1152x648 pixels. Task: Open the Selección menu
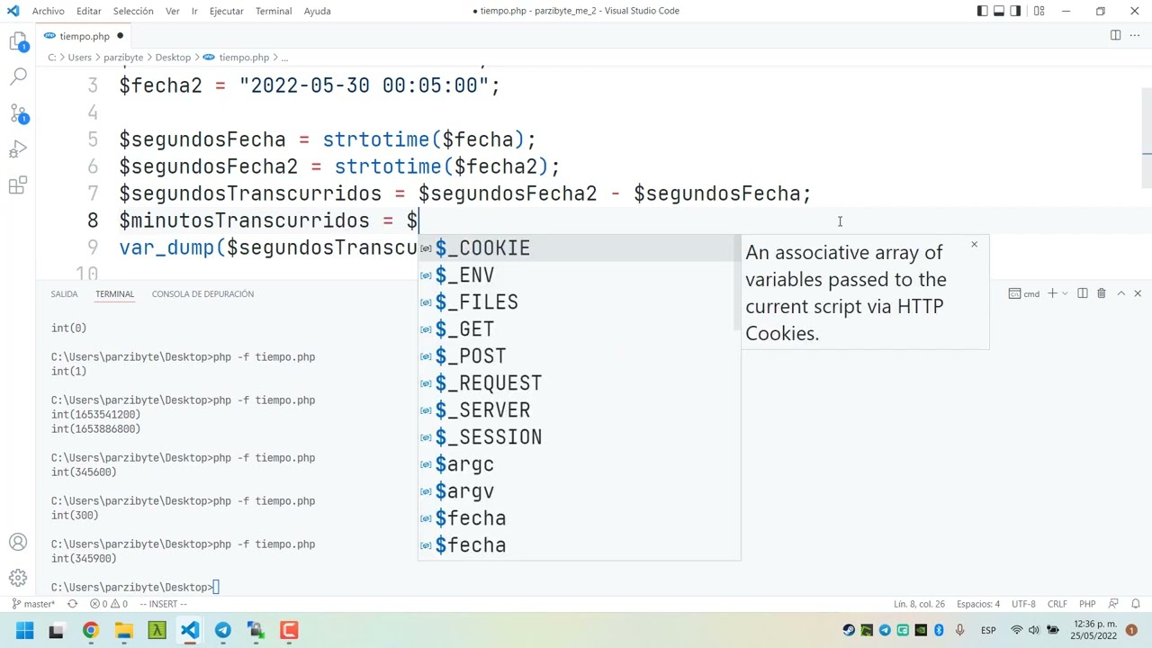pyautogui.click(x=133, y=11)
